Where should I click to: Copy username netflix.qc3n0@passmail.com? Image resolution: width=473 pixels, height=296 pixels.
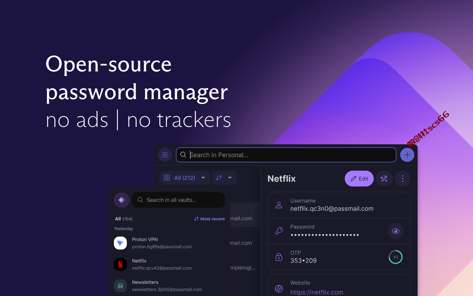[x=332, y=209]
